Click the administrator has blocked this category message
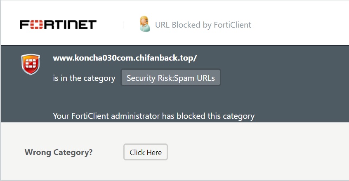The width and height of the screenshot is (349, 181). pos(153,116)
